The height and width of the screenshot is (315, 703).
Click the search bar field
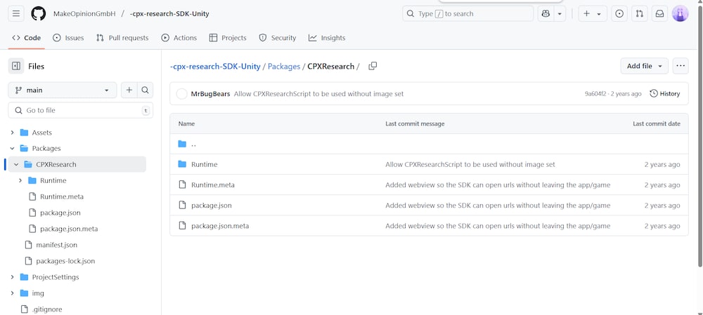coord(467,13)
